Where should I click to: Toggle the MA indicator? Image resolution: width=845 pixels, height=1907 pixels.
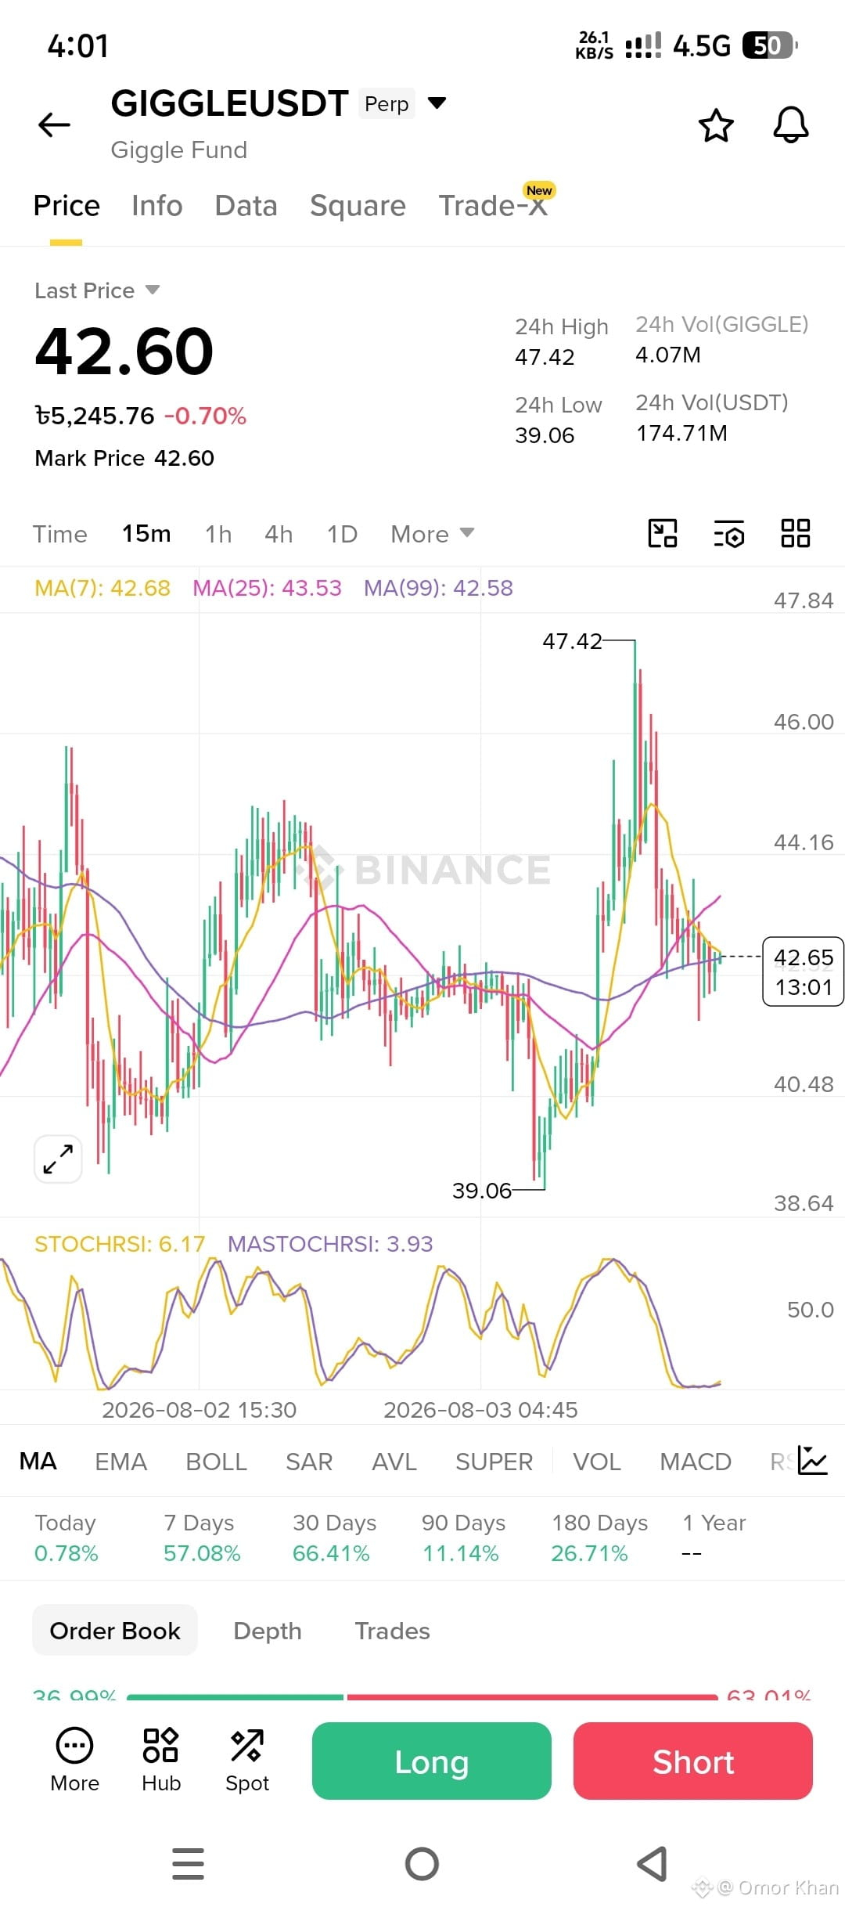click(x=38, y=1462)
